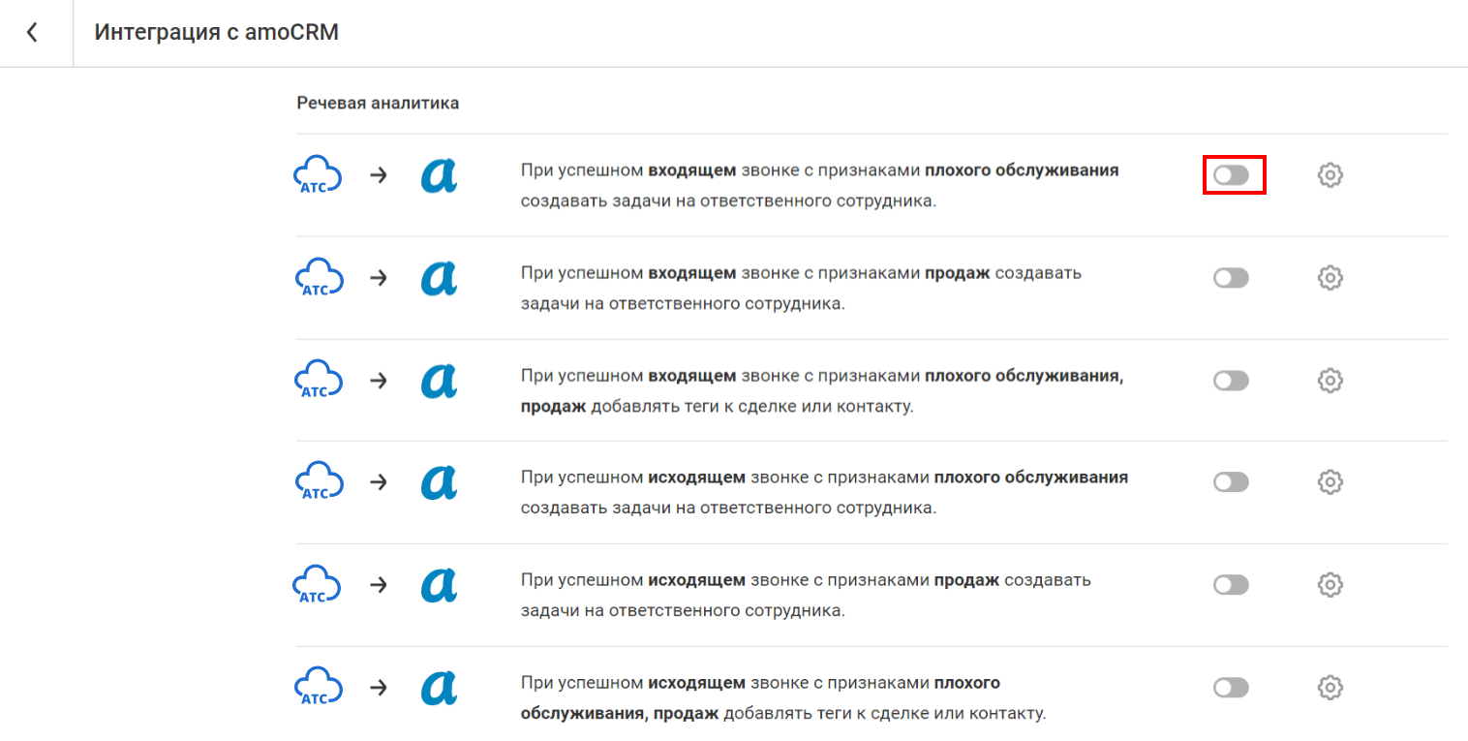Switch on task creation for outgoing sales calls

[1231, 585]
